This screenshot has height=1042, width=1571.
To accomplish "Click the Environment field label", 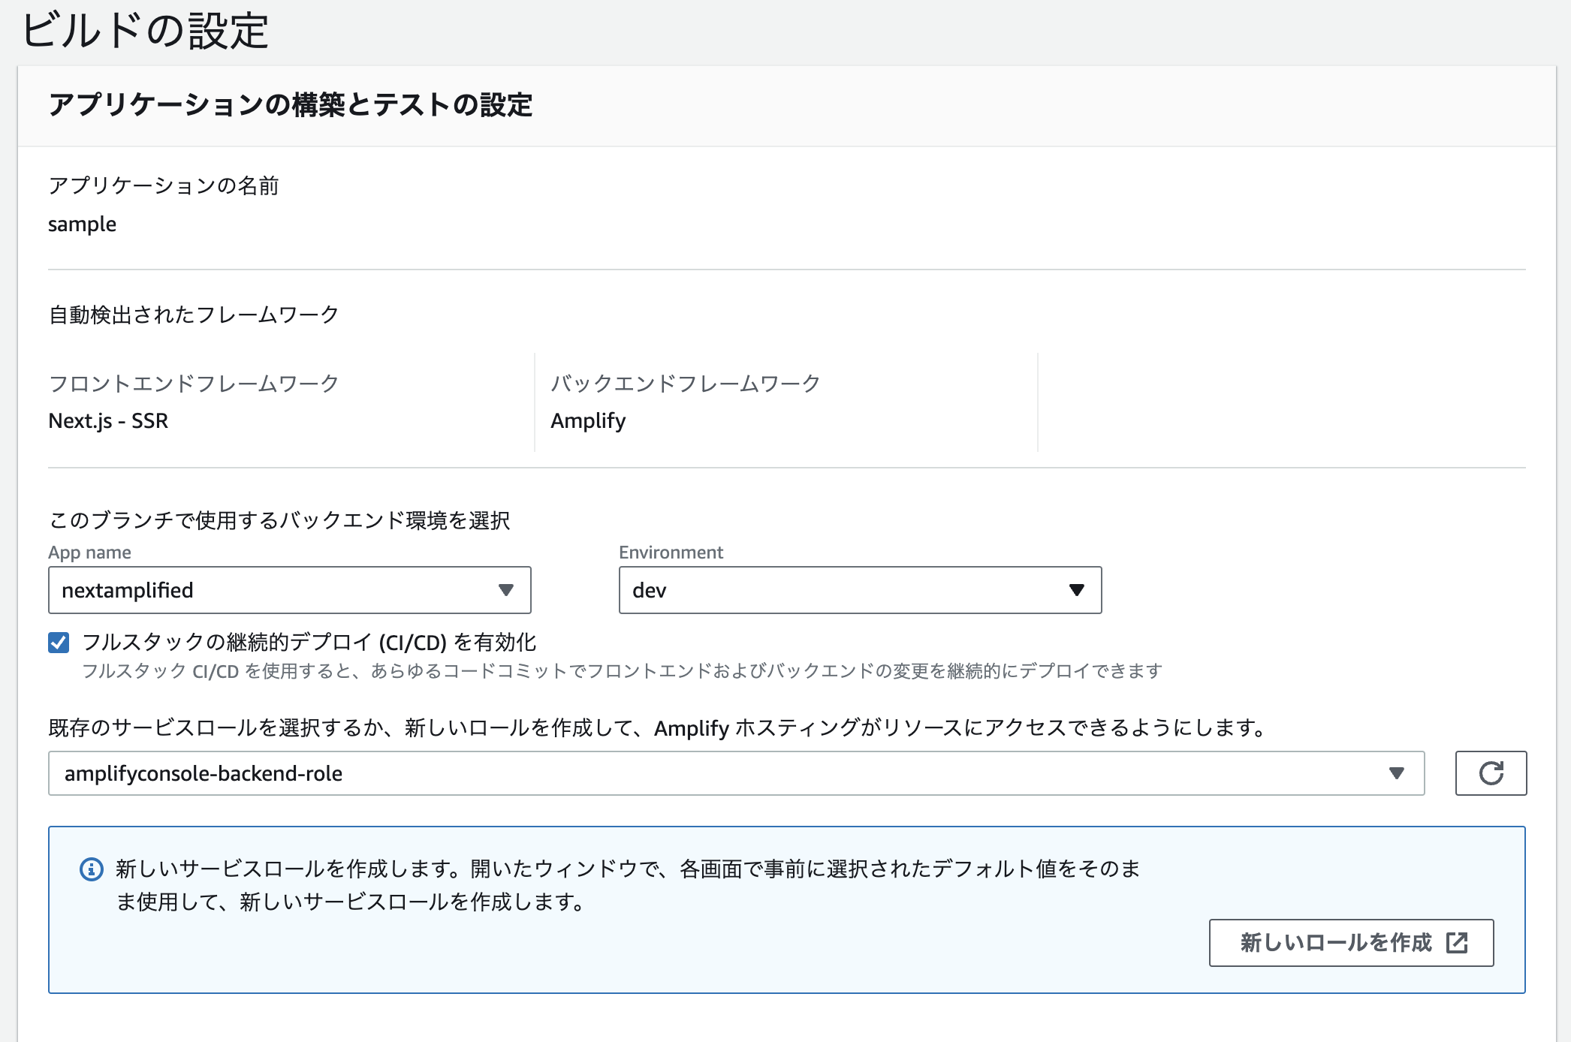I will 671,553.
